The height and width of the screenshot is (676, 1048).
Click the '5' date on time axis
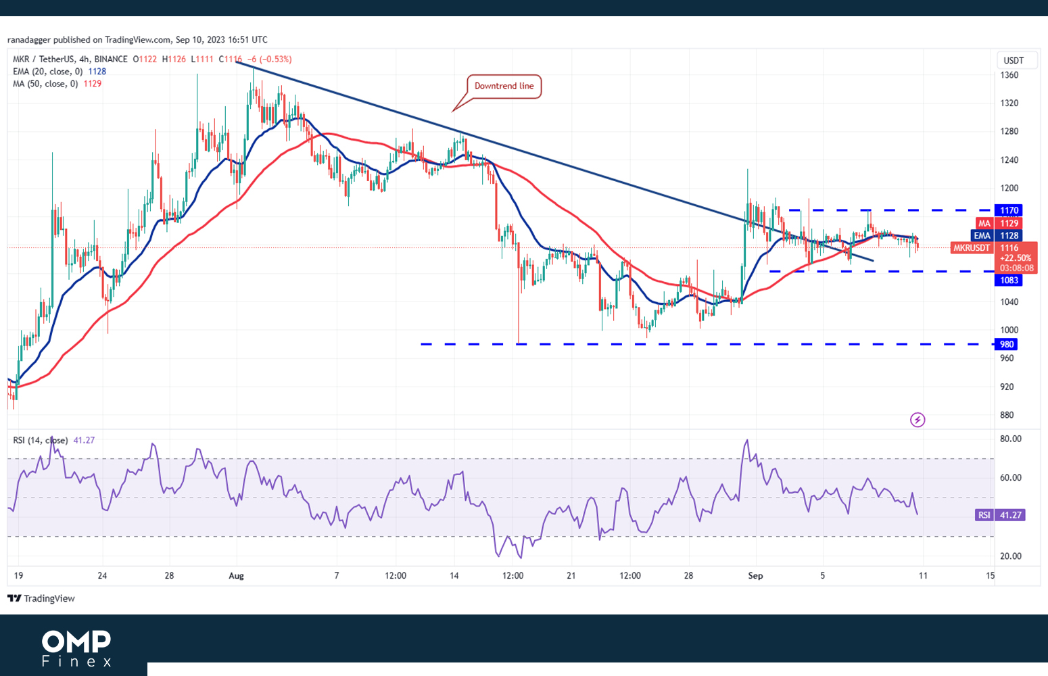point(823,576)
